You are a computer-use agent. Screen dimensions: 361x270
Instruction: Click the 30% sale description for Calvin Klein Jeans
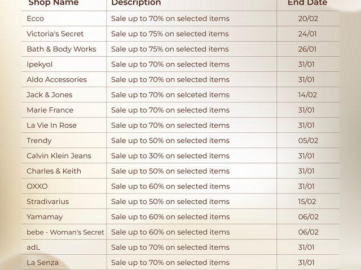pos(170,155)
